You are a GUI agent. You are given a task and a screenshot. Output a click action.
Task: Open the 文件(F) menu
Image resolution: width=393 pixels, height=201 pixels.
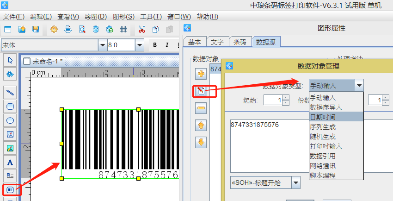(x=14, y=17)
